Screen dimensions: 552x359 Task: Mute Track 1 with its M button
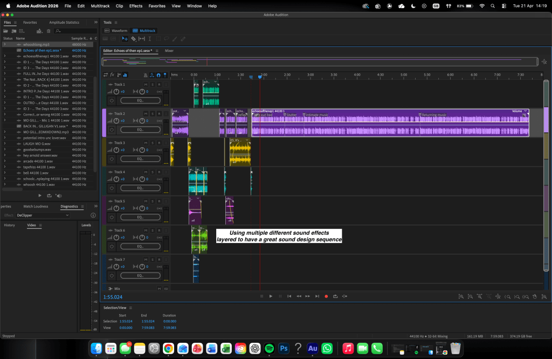tap(146, 84)
